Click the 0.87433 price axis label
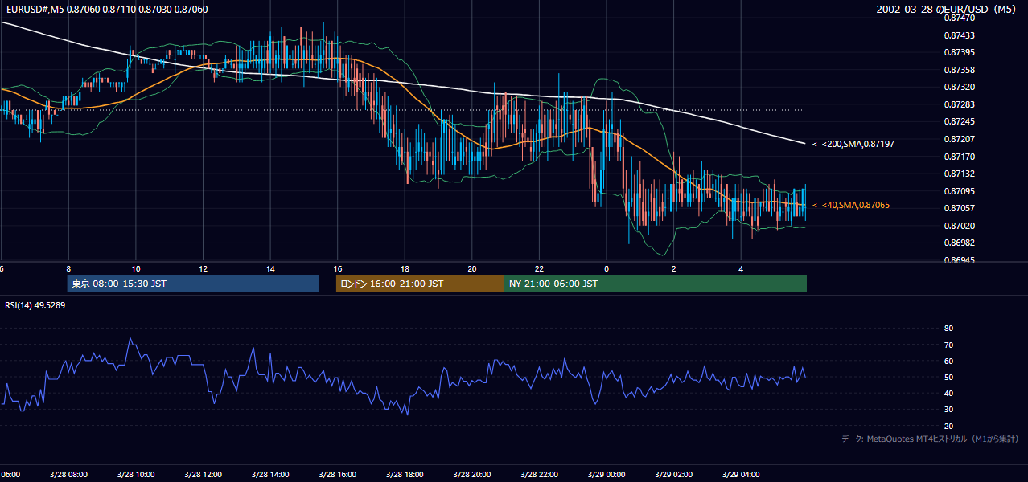The width and height of the screenshot is (1028, 482). click(958, 35)
